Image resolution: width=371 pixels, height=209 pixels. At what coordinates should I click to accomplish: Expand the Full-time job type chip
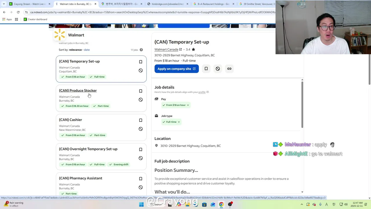(171, 122)
